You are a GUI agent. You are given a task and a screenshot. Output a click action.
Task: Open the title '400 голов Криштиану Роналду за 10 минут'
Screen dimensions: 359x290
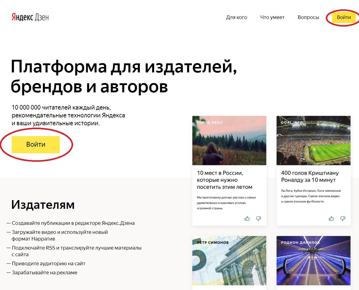(310, 177)
